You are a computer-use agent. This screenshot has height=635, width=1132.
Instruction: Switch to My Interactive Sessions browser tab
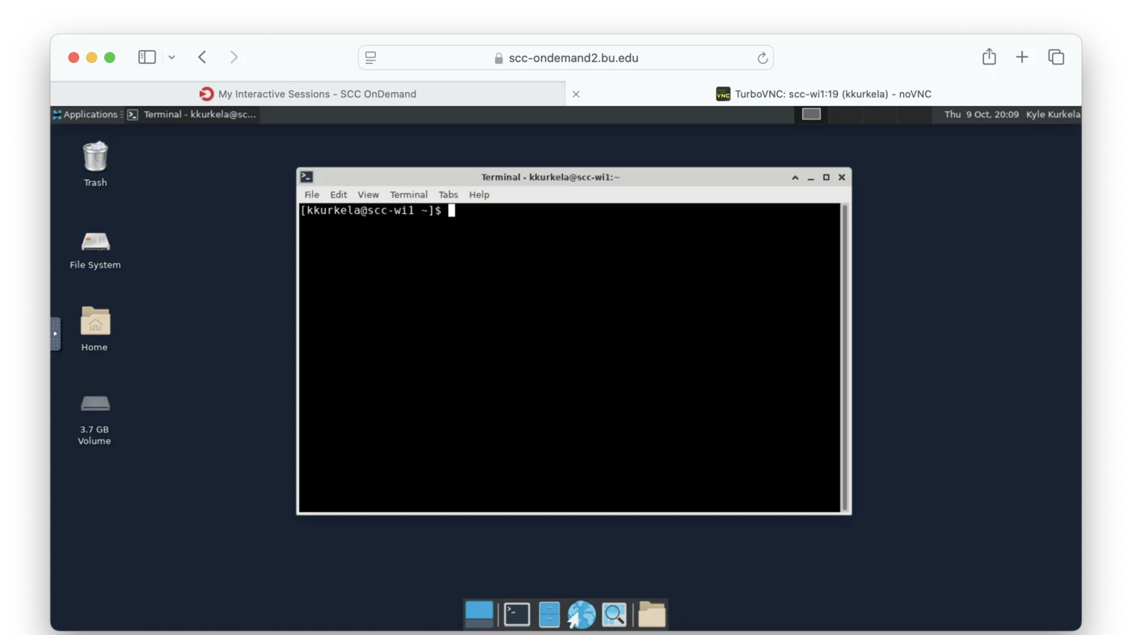[x=308, y=94]
